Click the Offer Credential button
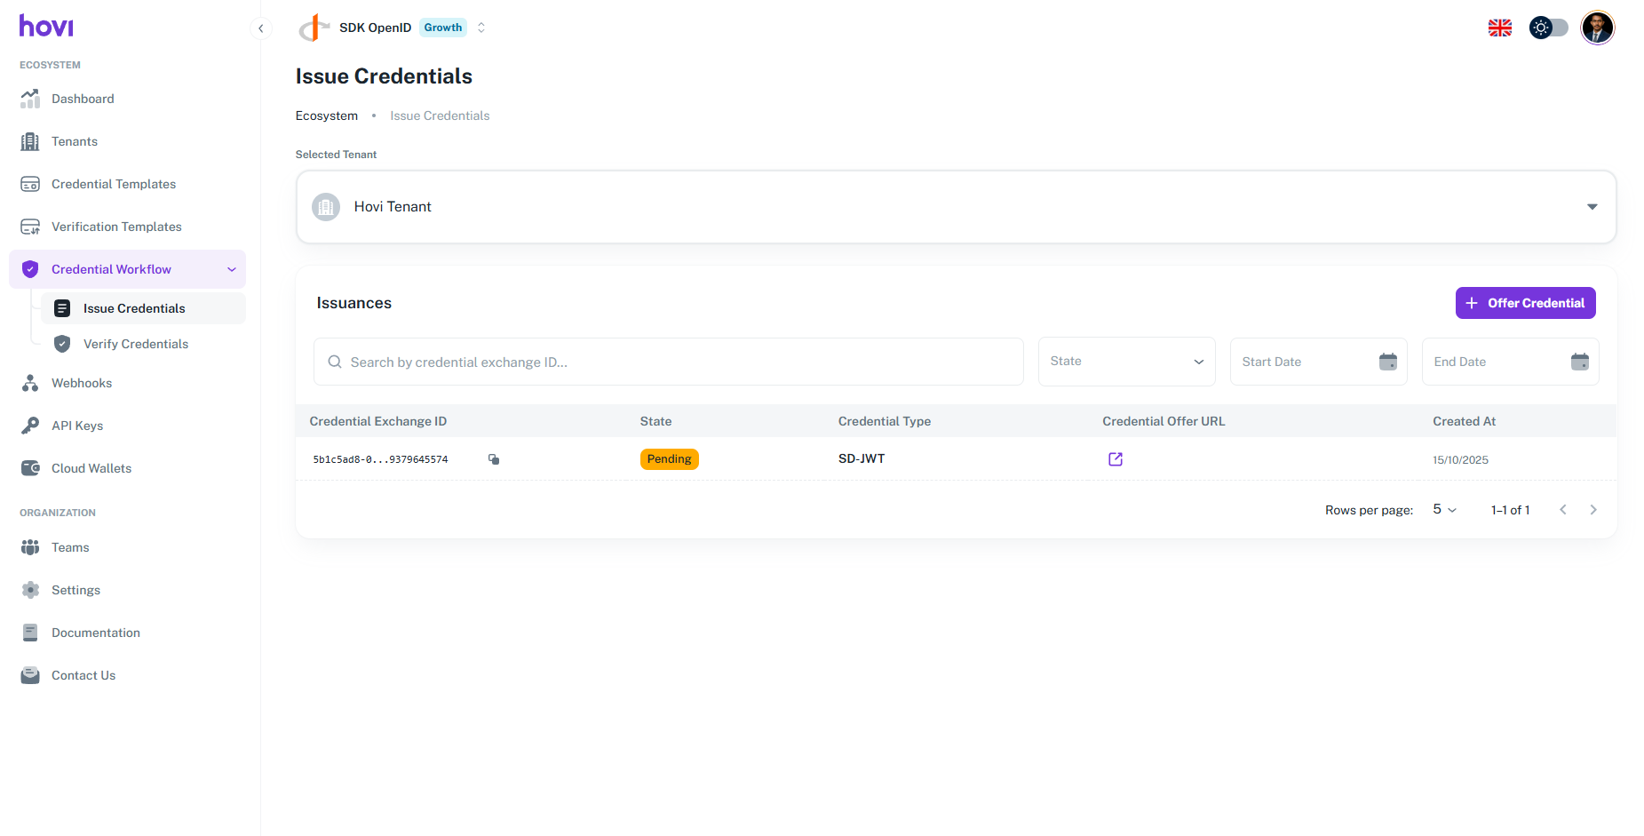Image resolution: width=1644 pixels, height=836 pixels. (1525, 303)
